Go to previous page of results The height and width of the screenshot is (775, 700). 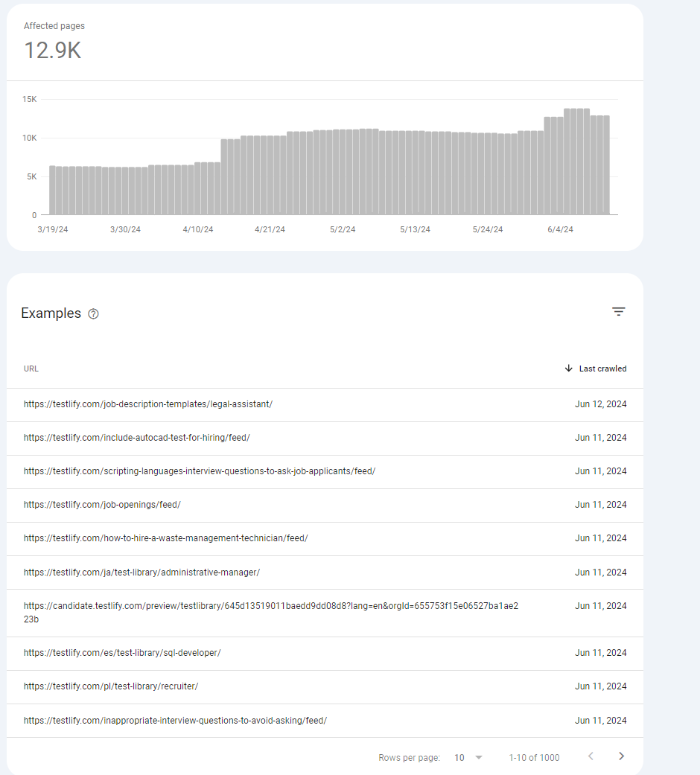(591, 756)
